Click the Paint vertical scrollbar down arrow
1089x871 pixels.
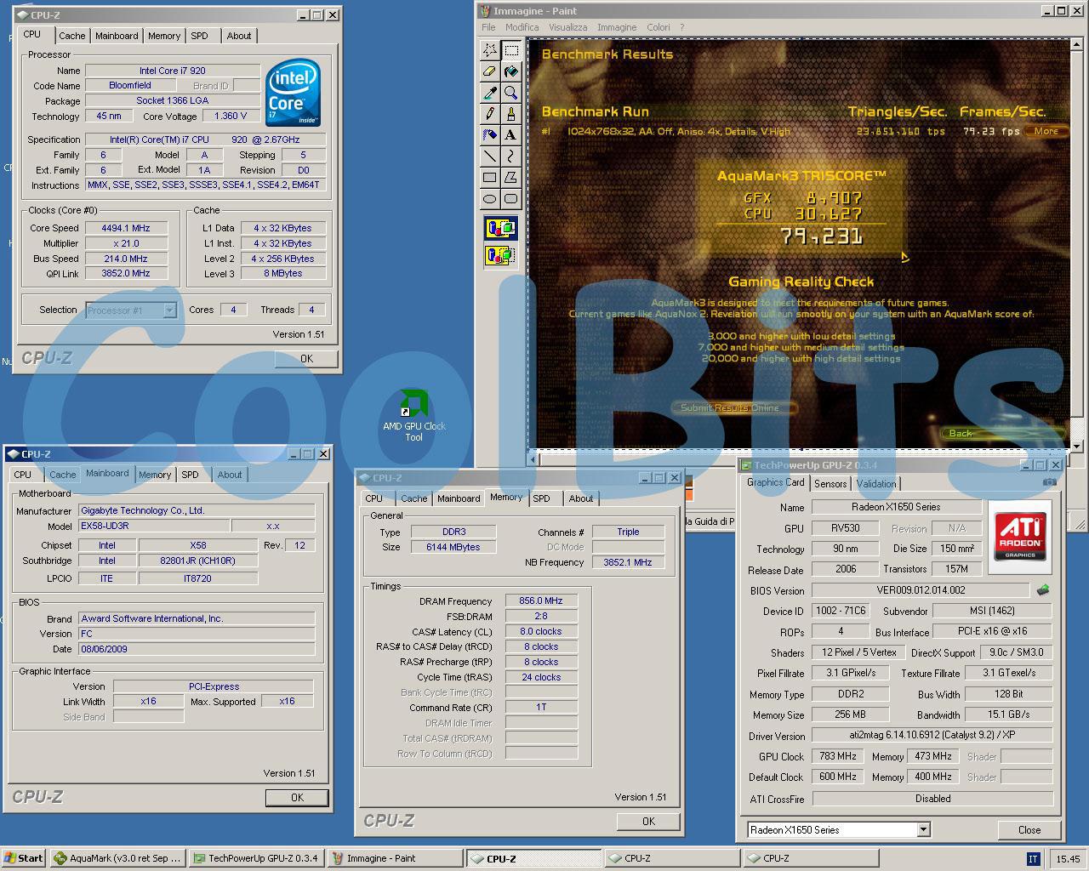tap(1076, 446)
